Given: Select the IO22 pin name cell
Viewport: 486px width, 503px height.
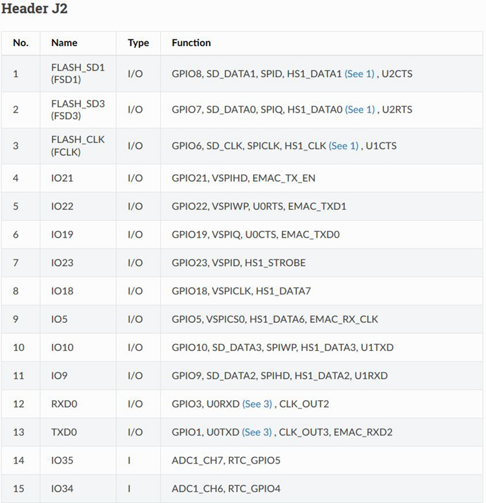Looking at the screenshot, I should click(62, 207).
